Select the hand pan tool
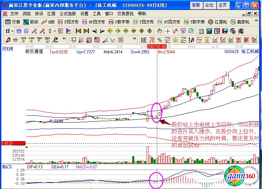The height and width of the screenshot is (189, 262). click(x=160, y=31)
